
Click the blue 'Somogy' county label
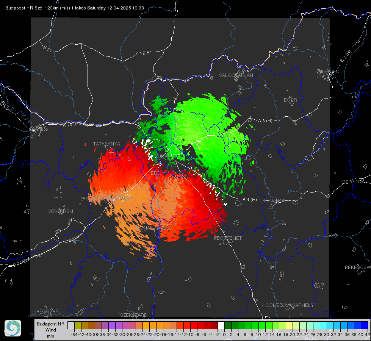tap(76, 280)
